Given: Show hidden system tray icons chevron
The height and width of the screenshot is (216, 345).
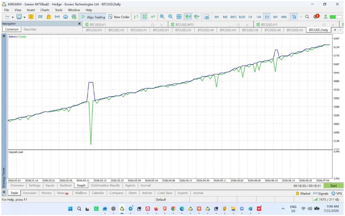Looking at the screenshot, I should click(283, 209).
